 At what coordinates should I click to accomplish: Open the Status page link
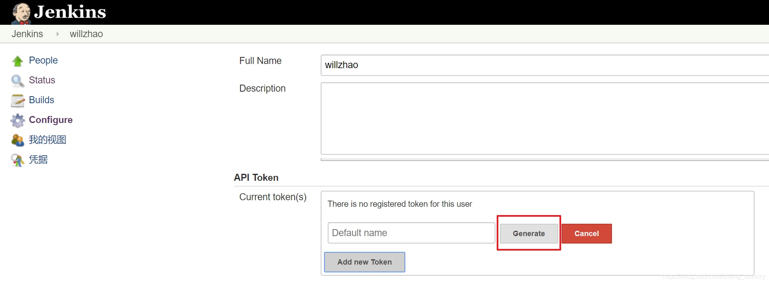pyautogui.click(x=42, y=80)
